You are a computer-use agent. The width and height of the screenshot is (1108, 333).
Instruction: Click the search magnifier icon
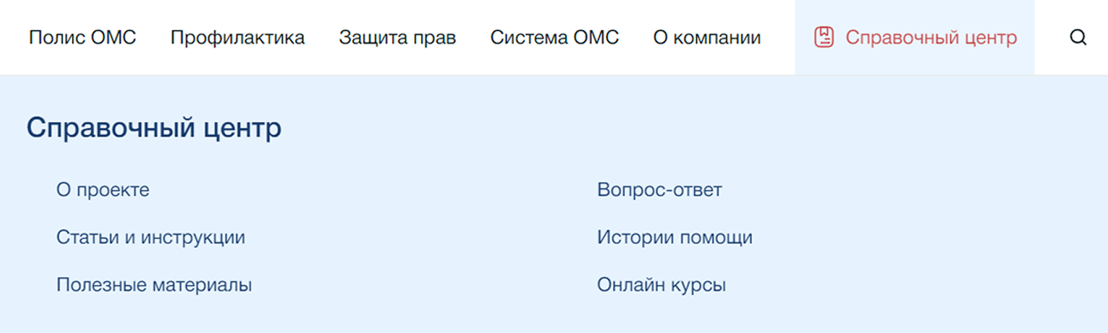click(x=1078, y=37)
